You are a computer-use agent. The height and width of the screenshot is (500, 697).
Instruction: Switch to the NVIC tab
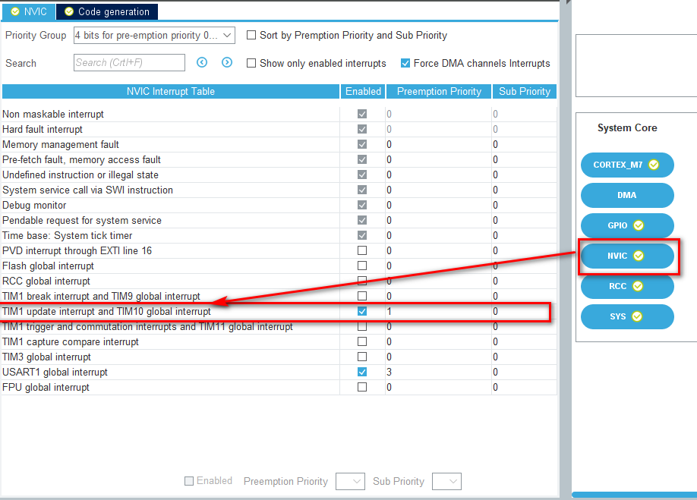[29, 11]
